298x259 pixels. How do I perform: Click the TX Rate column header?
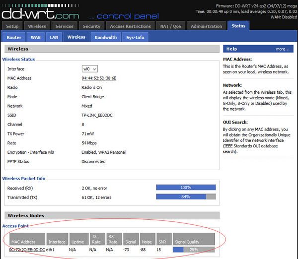pos(97,239)
